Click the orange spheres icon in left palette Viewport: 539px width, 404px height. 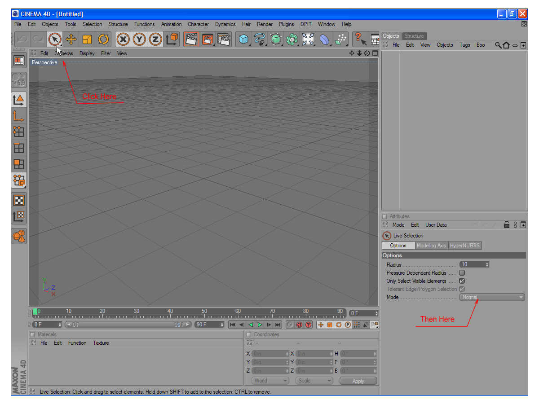tap(19, 236)
